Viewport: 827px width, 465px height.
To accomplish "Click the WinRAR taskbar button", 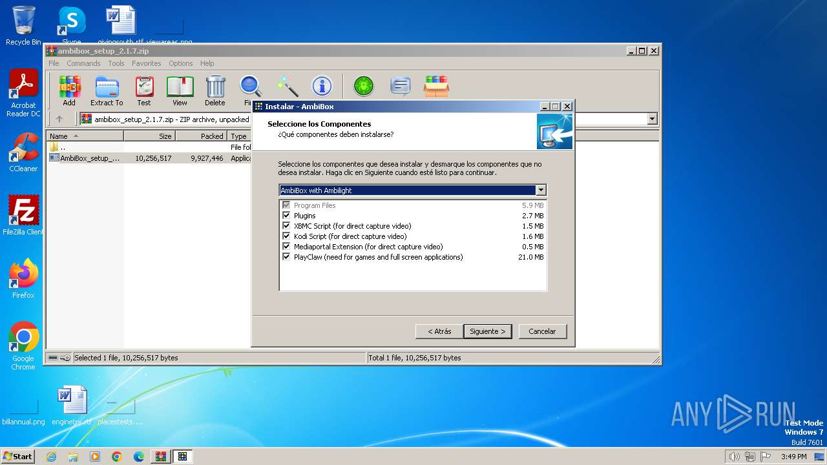I will pos(161,457).
